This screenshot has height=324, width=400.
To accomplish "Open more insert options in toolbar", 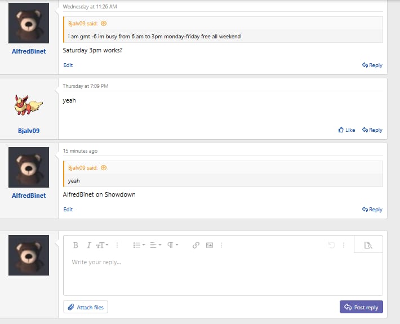I will pos(221,245).
